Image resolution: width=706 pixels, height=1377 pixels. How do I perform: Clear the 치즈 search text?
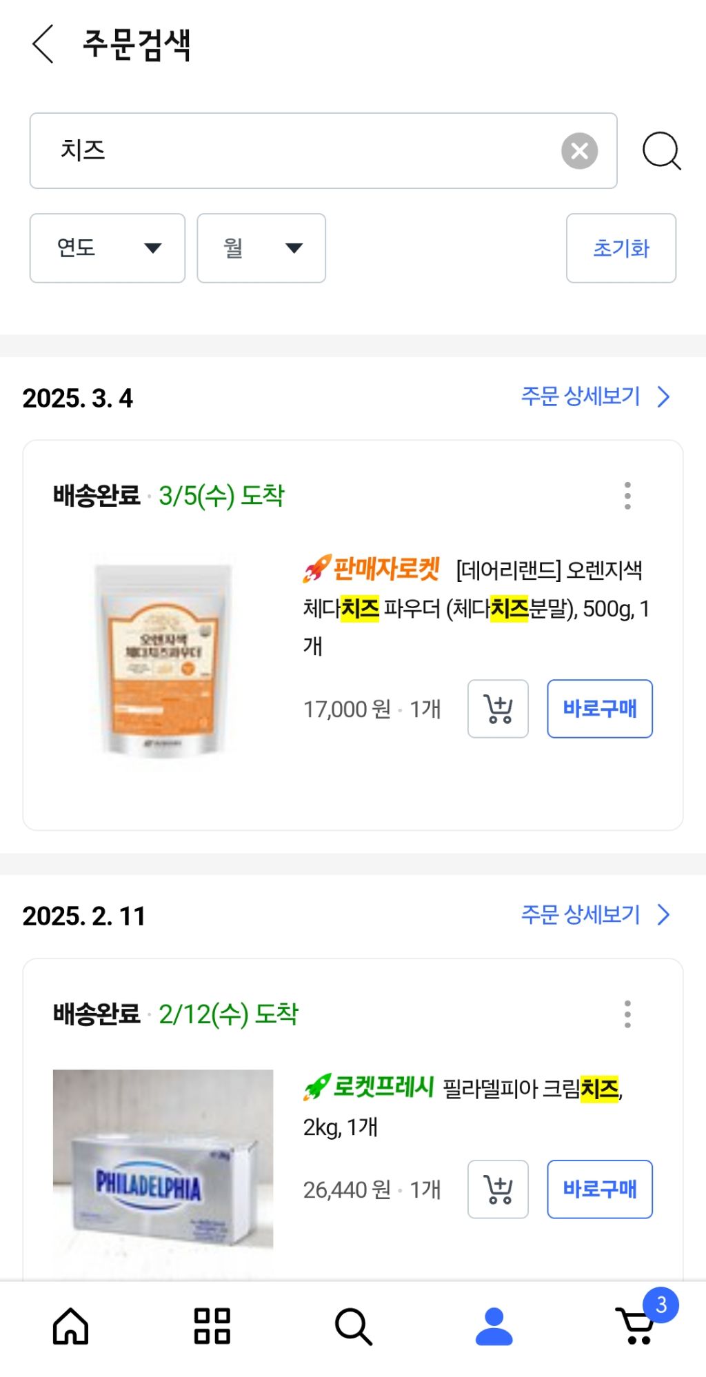point(579,151)
